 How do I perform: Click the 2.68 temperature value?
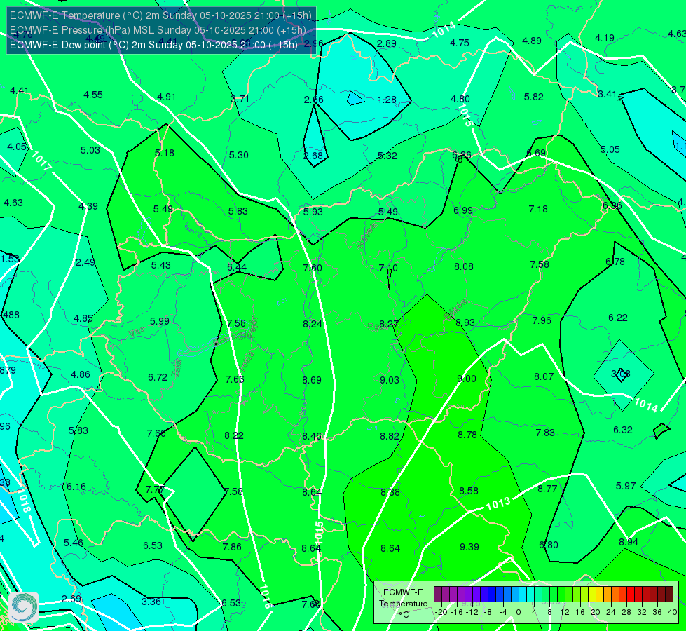tap(313, 156)
